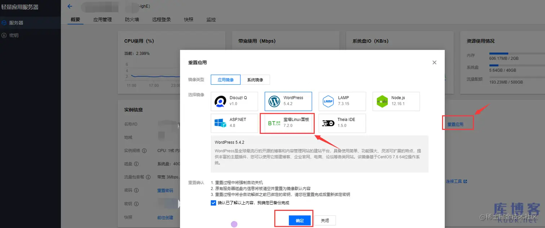Click the ASP.NET Windows logo icon
Image resolution: width=545 pixels, height=228 pixels.
[220, 123]
